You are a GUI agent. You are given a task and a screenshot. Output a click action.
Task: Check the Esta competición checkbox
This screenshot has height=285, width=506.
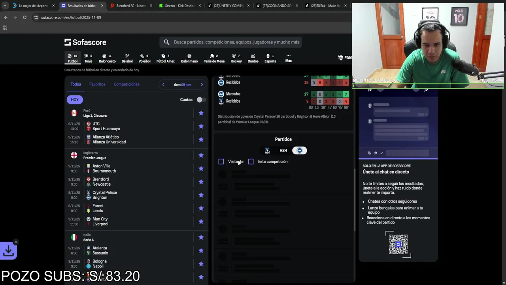(251, 161)
